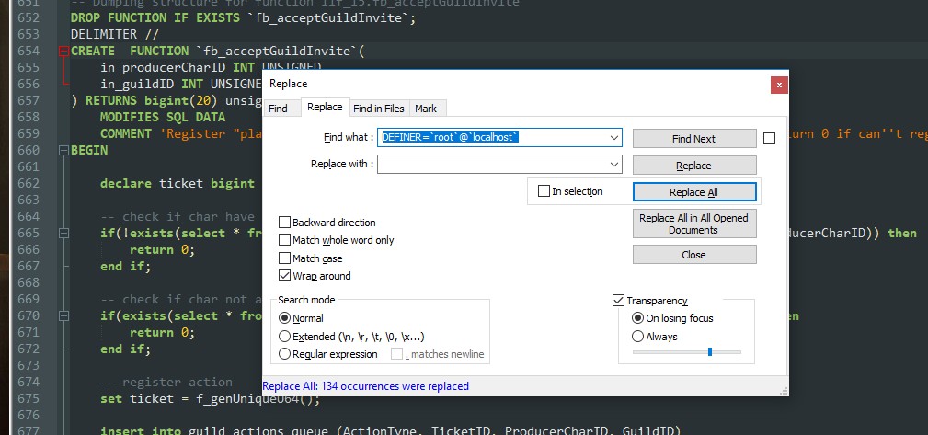Image resolution: width=928 pixels, height=435 pixels.
Task: Set transparency to Always
Action: pyautogui.click(x=637, y=337)
